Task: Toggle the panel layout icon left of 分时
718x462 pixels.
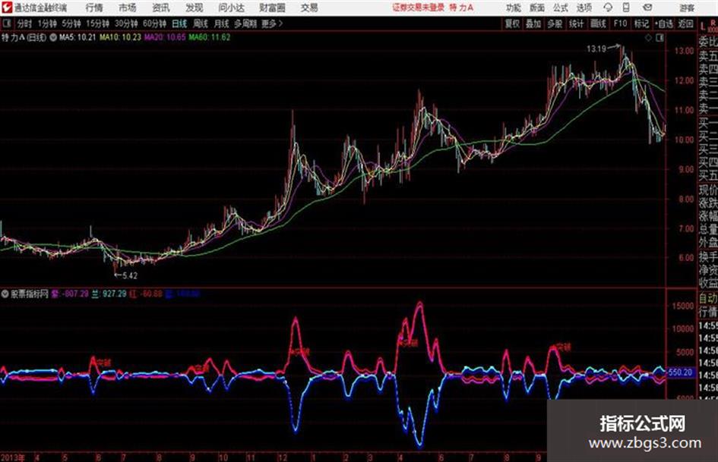Action: pyautogui.click(x=6, y=24)
